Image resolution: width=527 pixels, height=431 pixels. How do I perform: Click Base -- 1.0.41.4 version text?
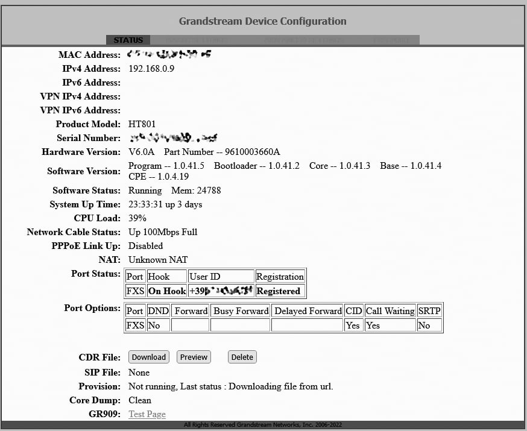pyautogui.click(x=411, y=166)
